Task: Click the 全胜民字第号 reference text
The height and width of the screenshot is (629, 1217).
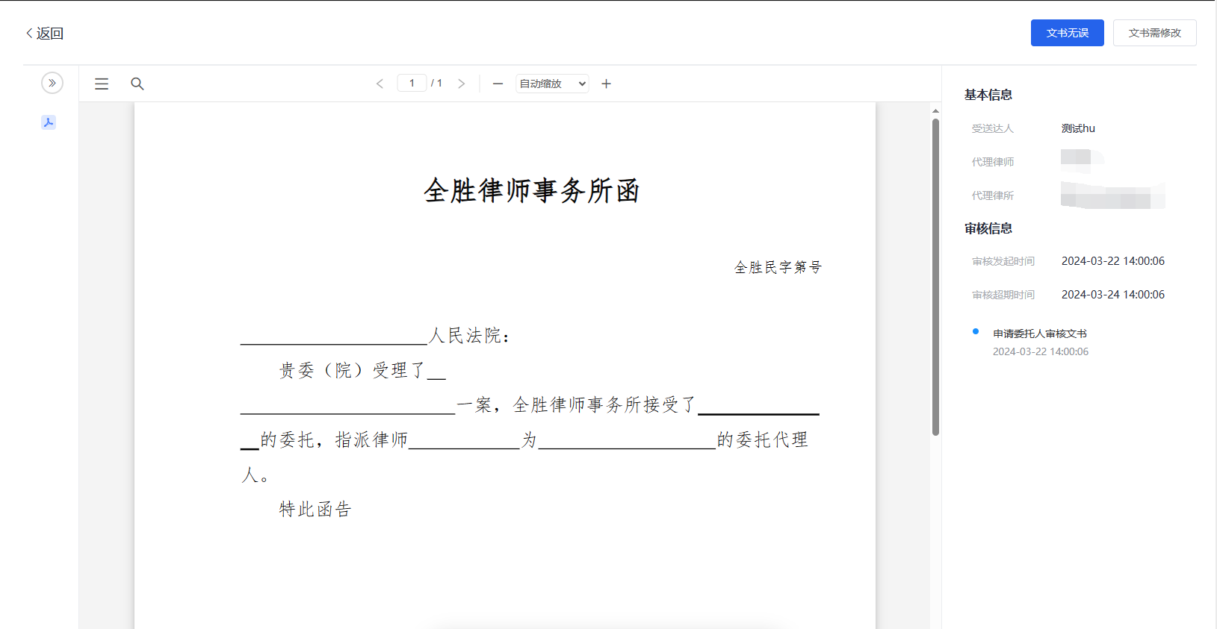Action: [x=778, y=267]
